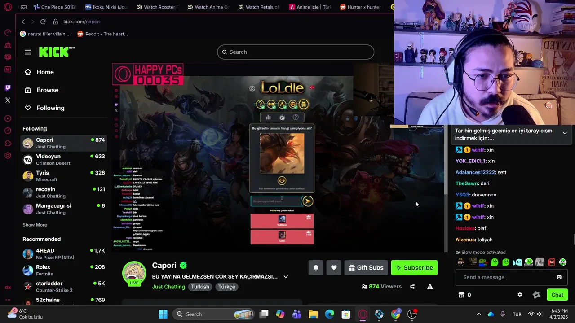Share the Capori stream
Image resolution: width=575 pixels, height=323 pixels.
(x=412, y=287)
